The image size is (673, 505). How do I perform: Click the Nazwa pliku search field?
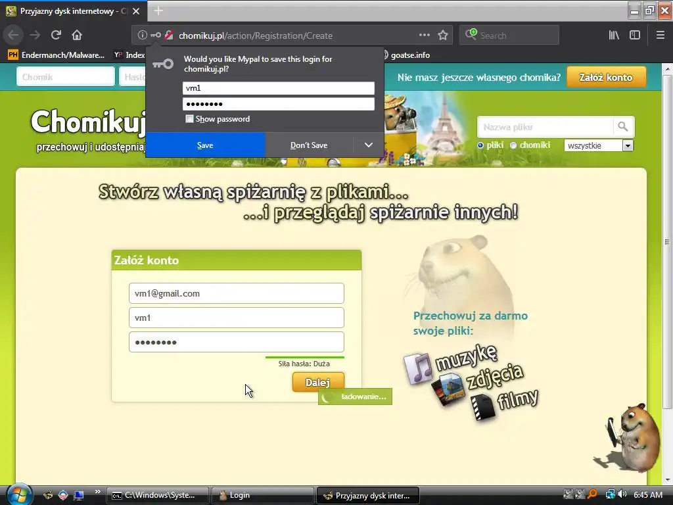[545, 127]
